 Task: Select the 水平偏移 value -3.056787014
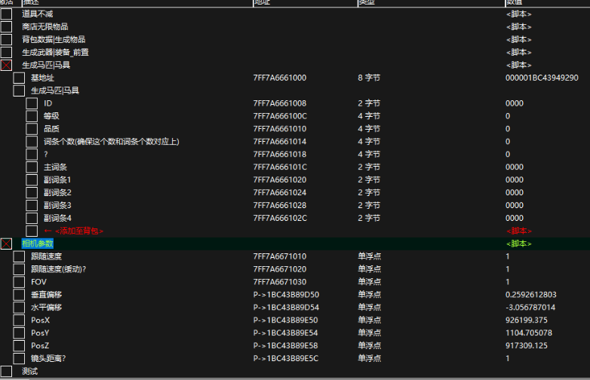(x=530, y=308)
